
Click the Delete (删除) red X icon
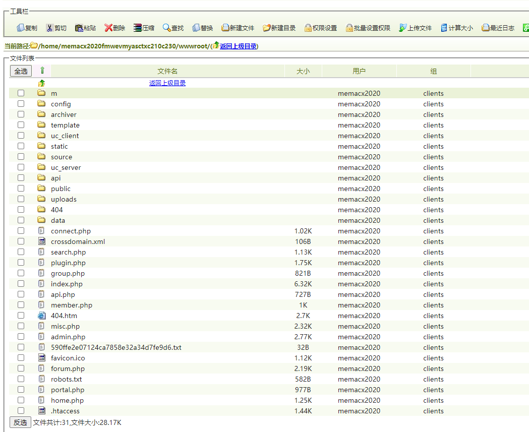click(108, 28)
